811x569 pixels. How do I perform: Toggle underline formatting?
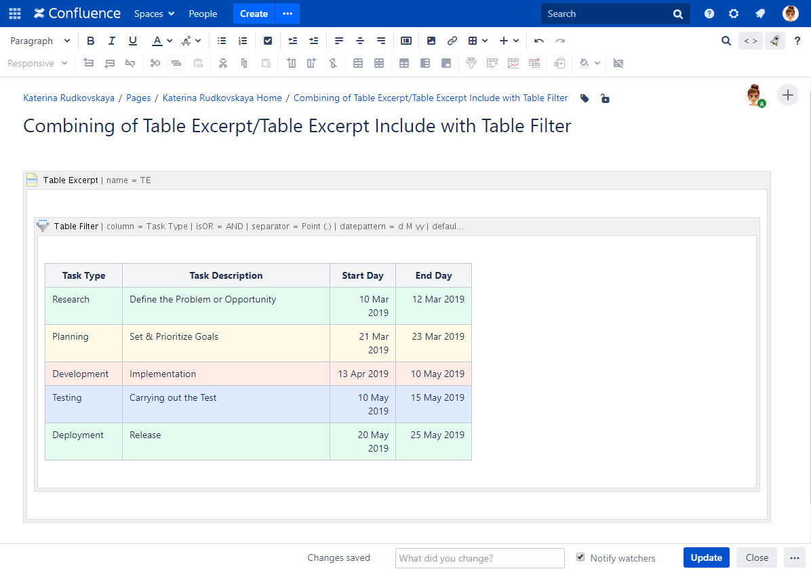(133, 41)
